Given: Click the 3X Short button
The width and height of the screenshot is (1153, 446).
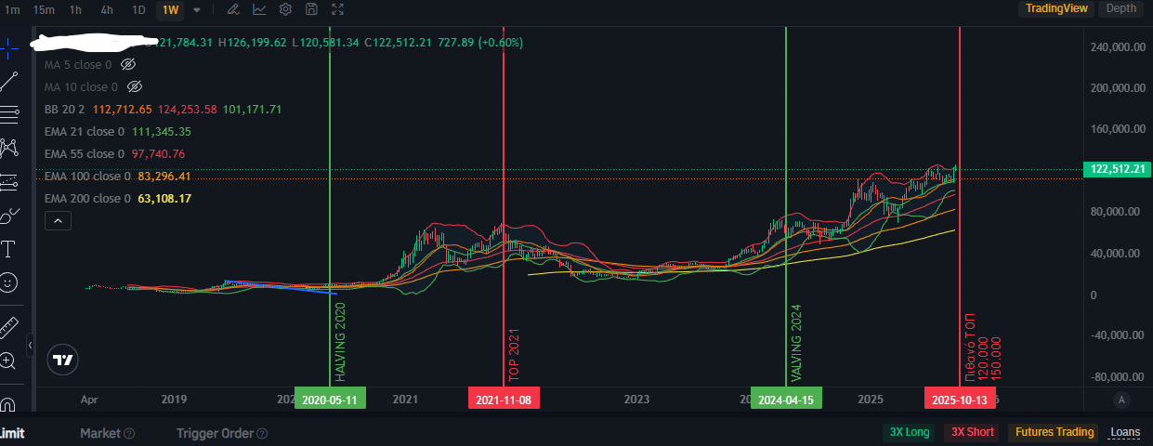Looking at the screenshot, I should (971, 432).
